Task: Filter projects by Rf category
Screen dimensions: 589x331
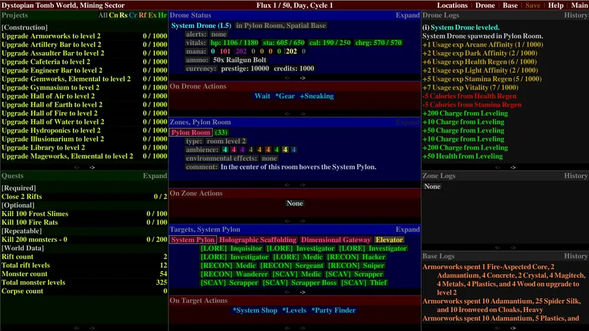Action: tap(142, 15)
